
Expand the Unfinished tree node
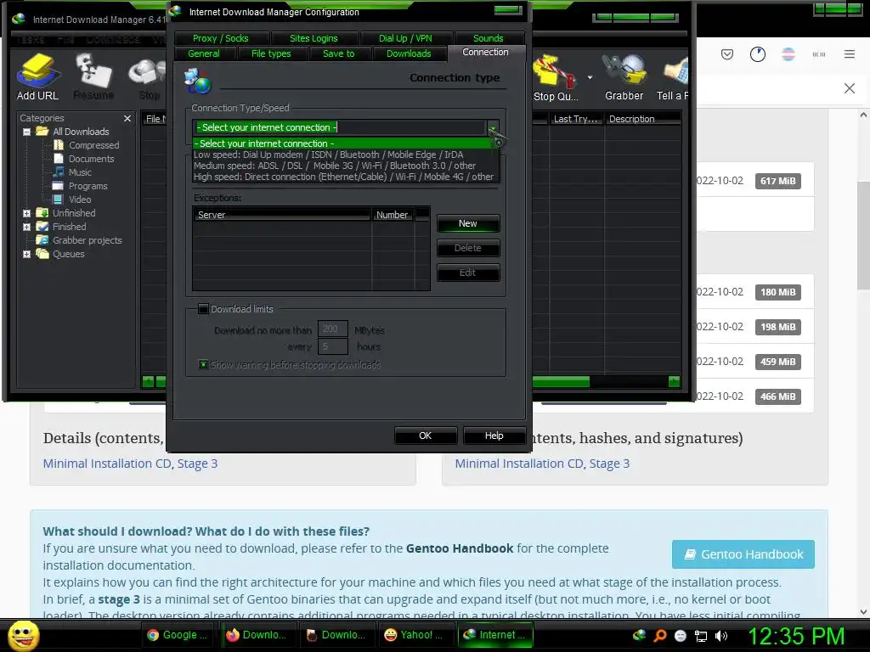tap(26, 213)
